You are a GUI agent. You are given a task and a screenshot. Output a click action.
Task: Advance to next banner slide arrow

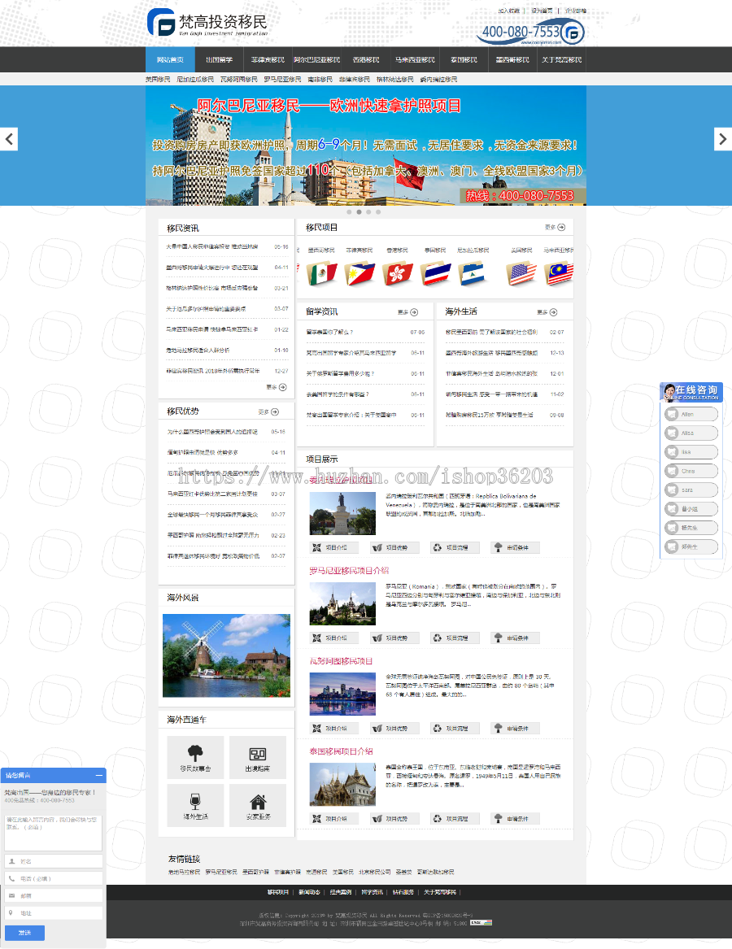[x=722, y=139]
